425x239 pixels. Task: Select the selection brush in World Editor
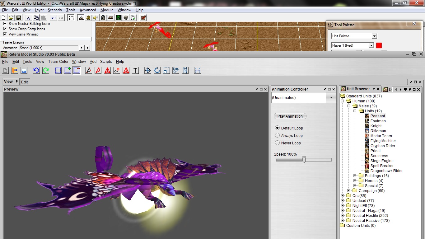[71, 18]
